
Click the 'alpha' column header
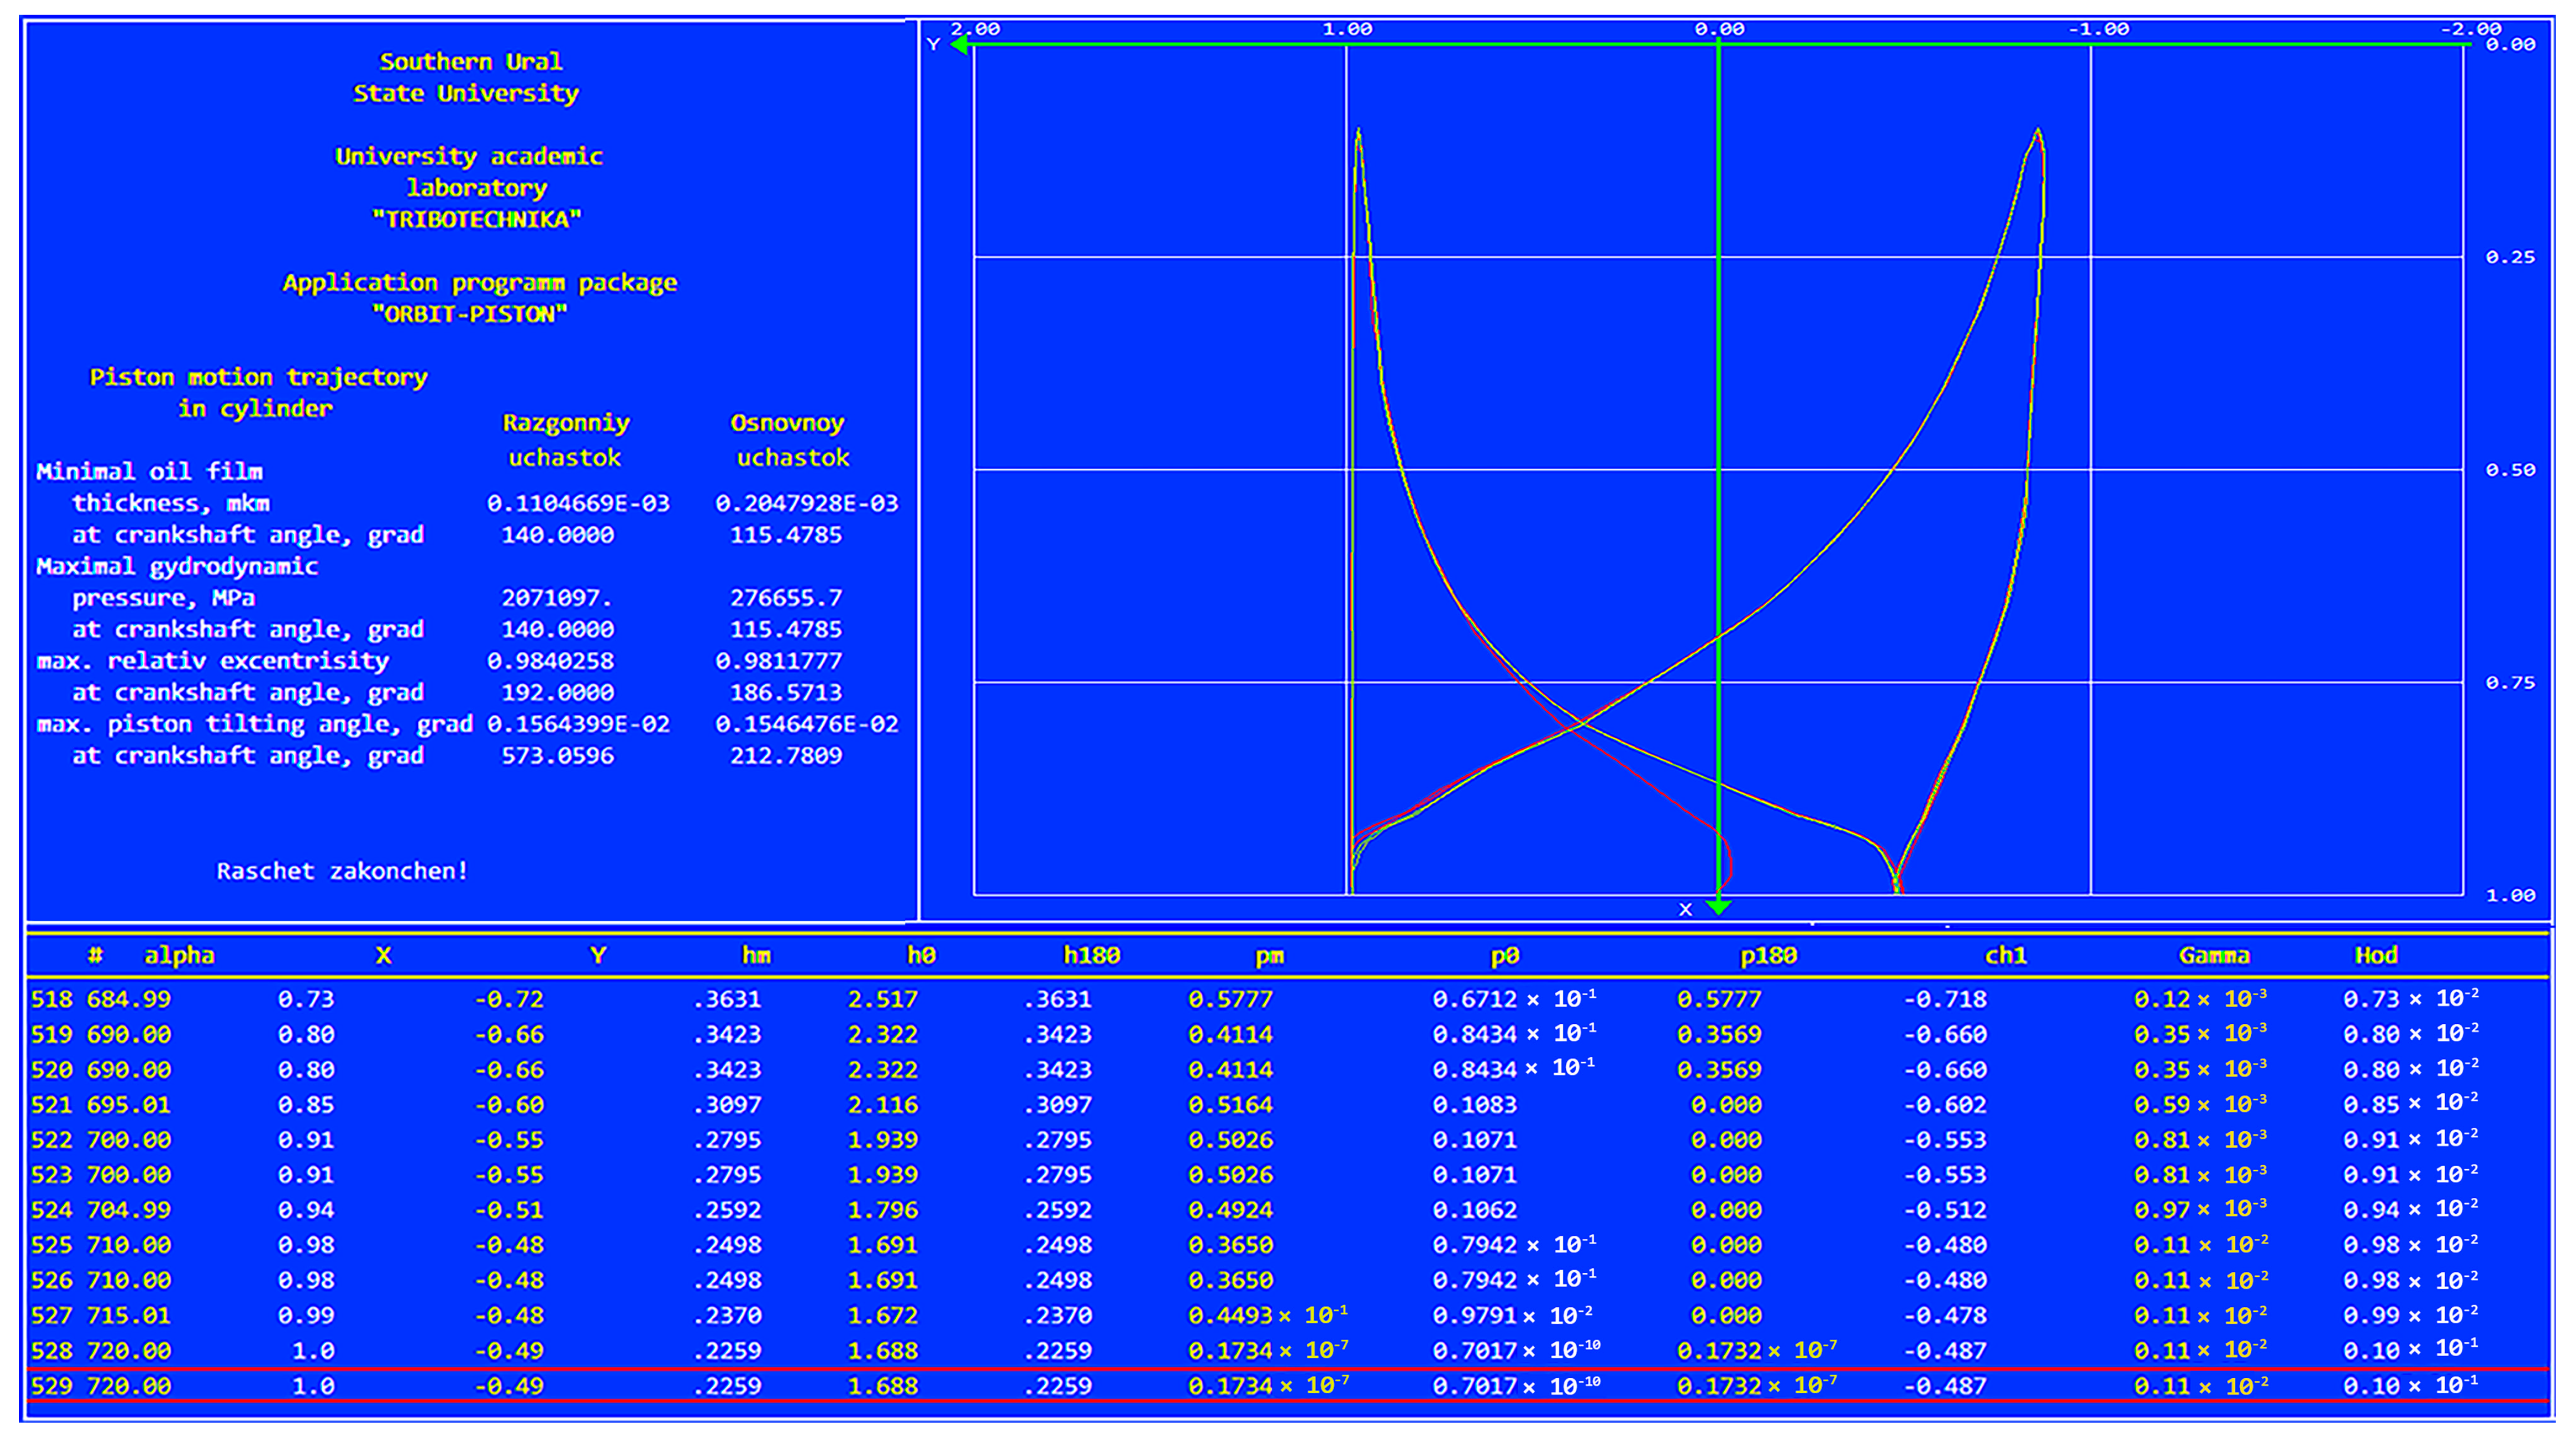[x=179, y=955]
